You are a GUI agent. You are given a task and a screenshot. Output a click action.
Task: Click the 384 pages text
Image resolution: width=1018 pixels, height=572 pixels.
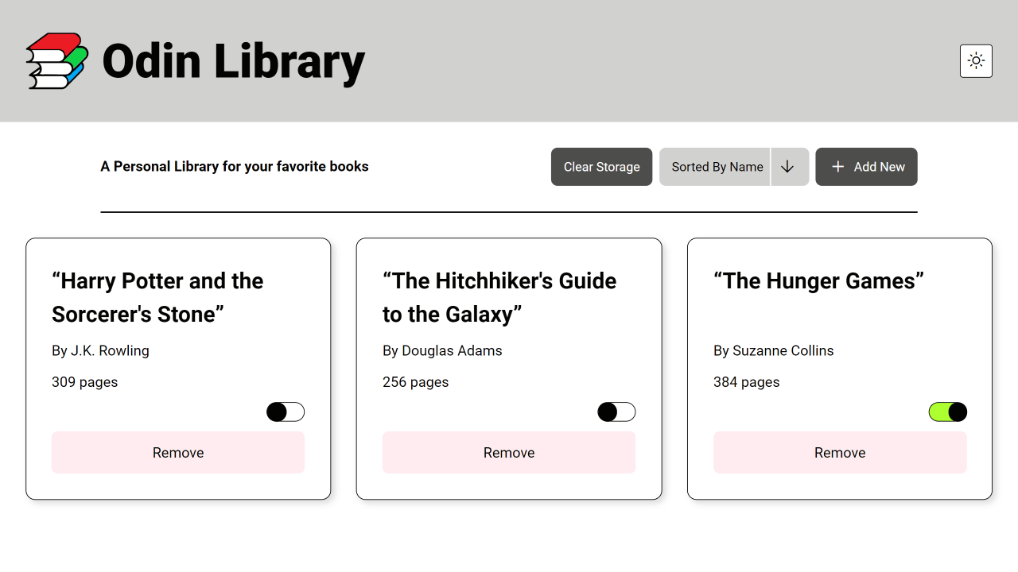click(746, 382)
